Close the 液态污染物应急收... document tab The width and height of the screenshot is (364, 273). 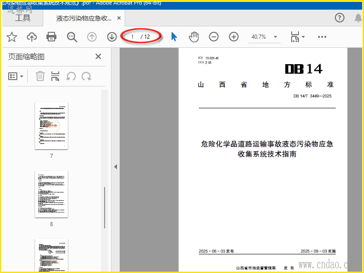[x=119, y=18]
